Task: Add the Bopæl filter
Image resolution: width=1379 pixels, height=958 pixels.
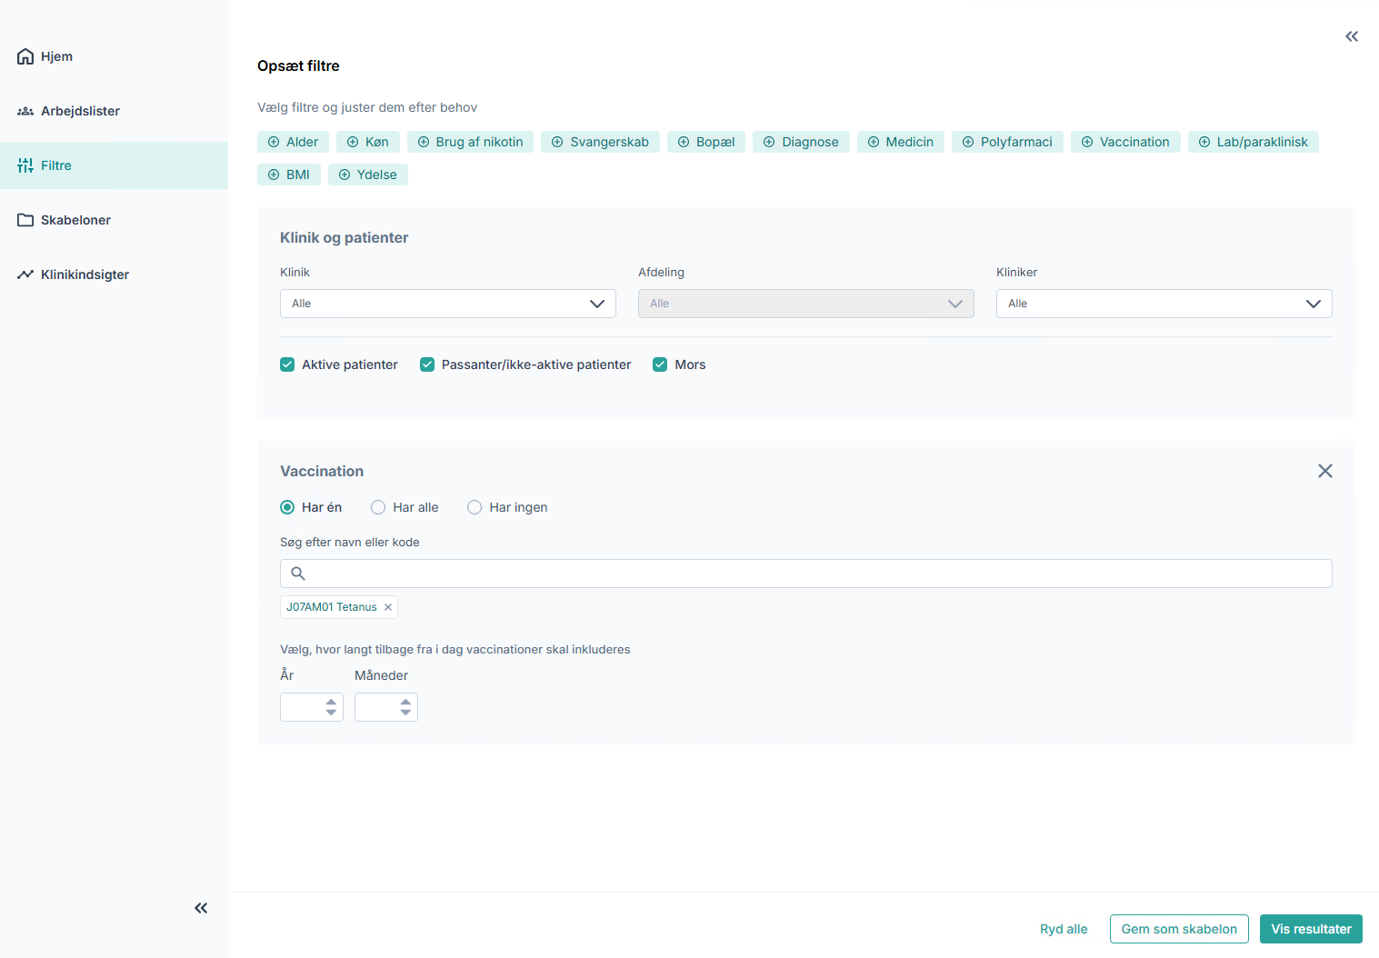Action: tap(706, 142)
